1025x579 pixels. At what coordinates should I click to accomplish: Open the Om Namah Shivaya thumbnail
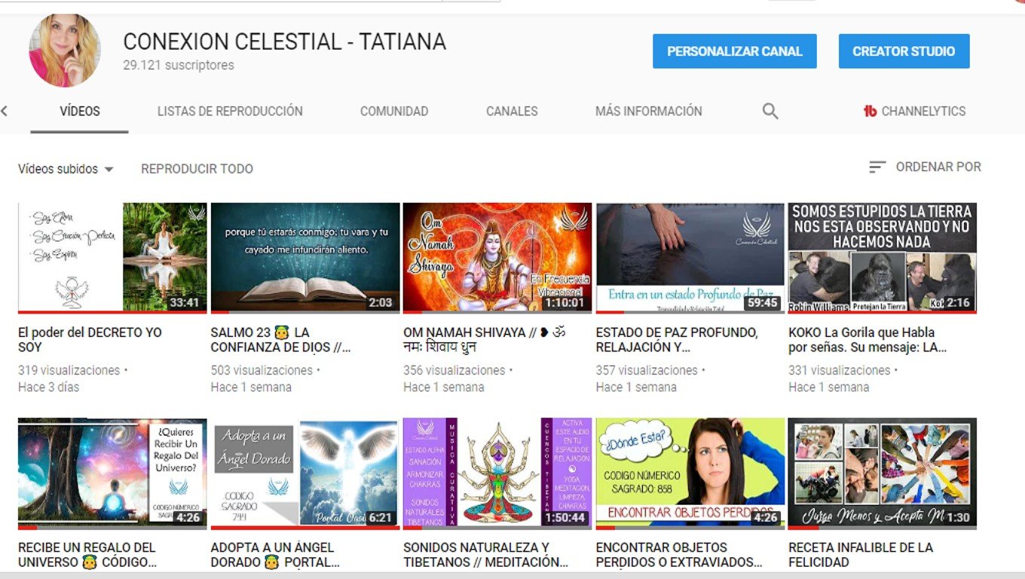497,257
